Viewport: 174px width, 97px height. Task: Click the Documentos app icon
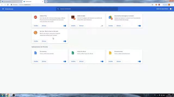[x=36, y=53]
